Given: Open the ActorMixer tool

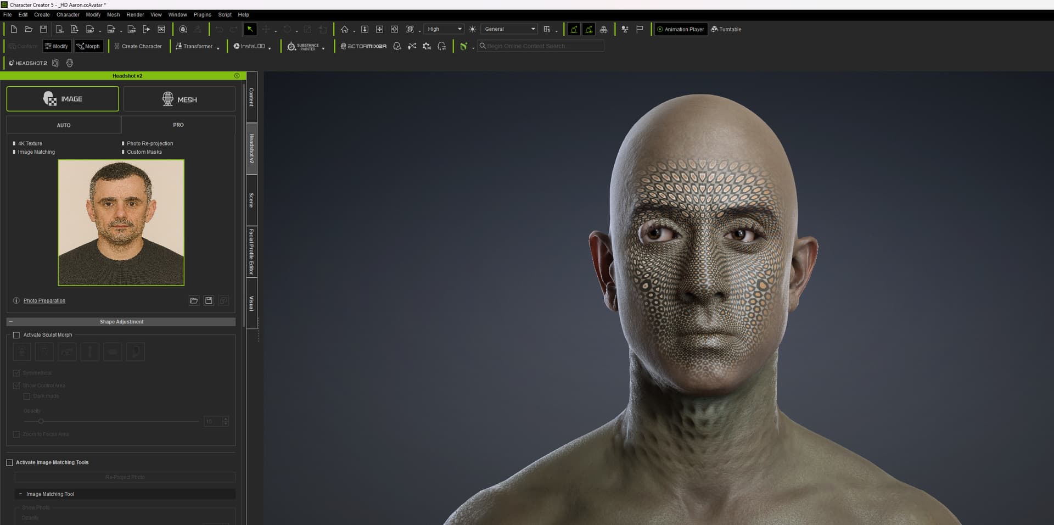Looking at the screenshot, I should (x=363, y=46).
